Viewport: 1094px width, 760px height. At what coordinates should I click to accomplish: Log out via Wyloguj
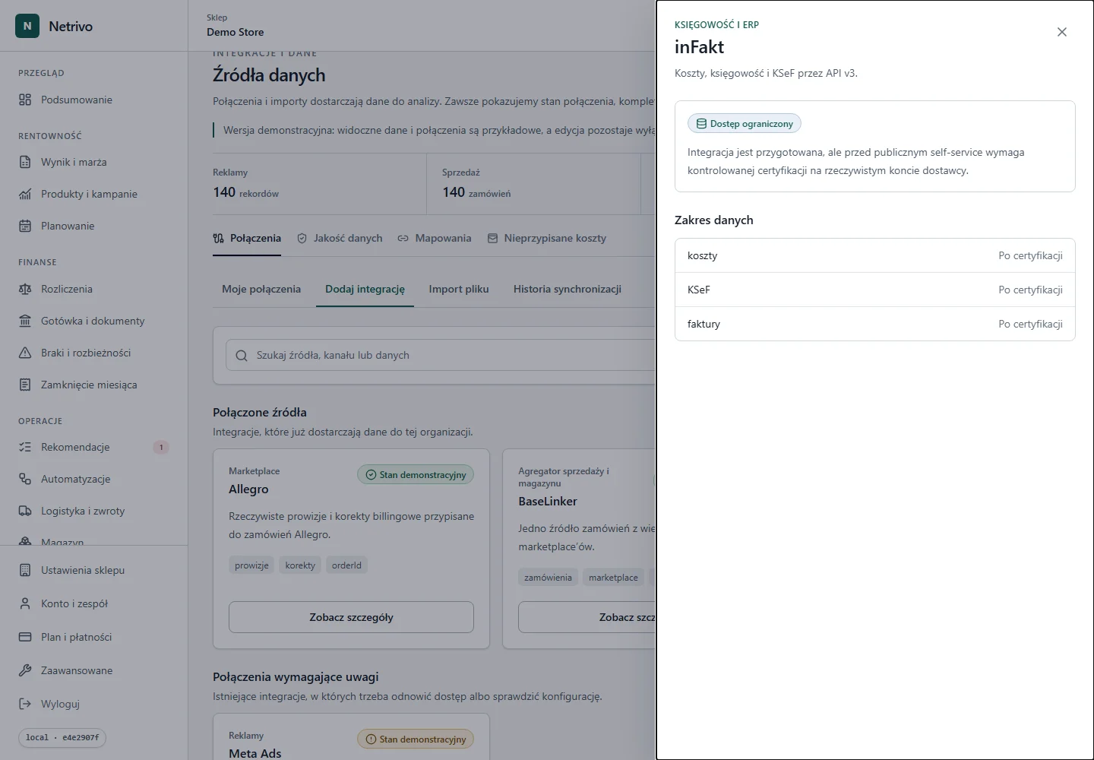(93, 704)
